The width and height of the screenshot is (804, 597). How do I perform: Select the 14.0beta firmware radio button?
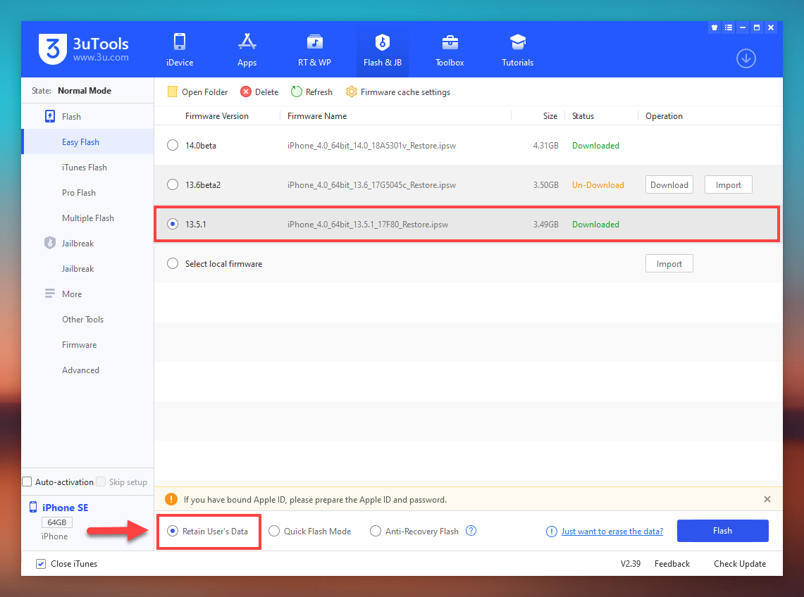click(x=173, y=146)
